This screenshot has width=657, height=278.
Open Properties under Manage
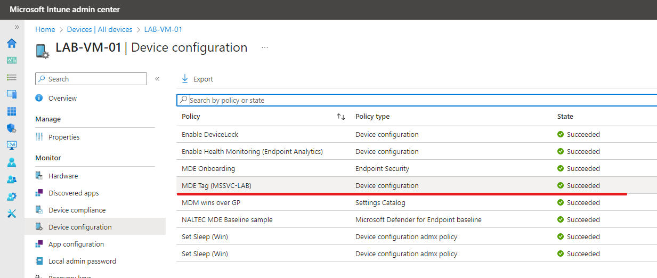(64, 137)
